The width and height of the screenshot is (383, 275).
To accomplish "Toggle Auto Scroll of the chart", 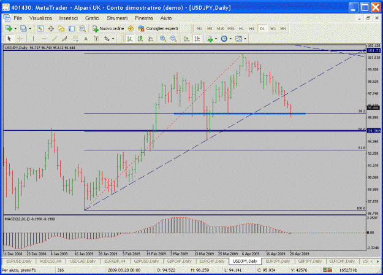I will click(187, 39).
